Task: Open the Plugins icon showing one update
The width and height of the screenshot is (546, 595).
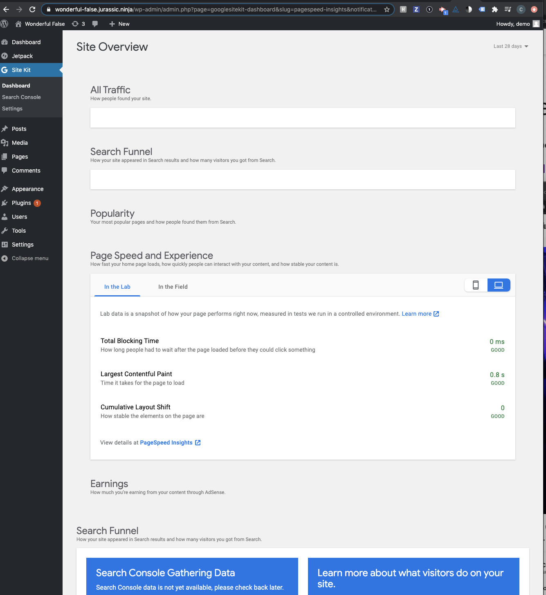Action: pyautogui.click(x=5, y=202)
